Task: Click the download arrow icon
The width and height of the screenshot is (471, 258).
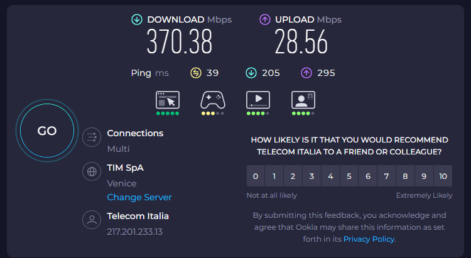Action: pyautogui.click(x=136, y=19)
